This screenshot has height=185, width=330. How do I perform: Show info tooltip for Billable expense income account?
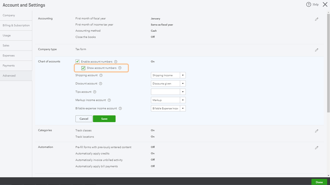tap(120, 108)
